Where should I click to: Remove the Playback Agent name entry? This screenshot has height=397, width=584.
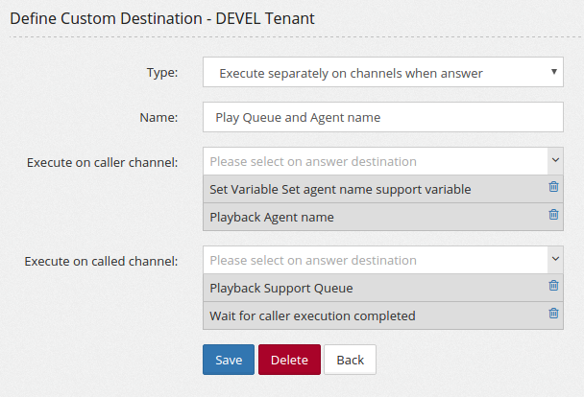(553, 215)
